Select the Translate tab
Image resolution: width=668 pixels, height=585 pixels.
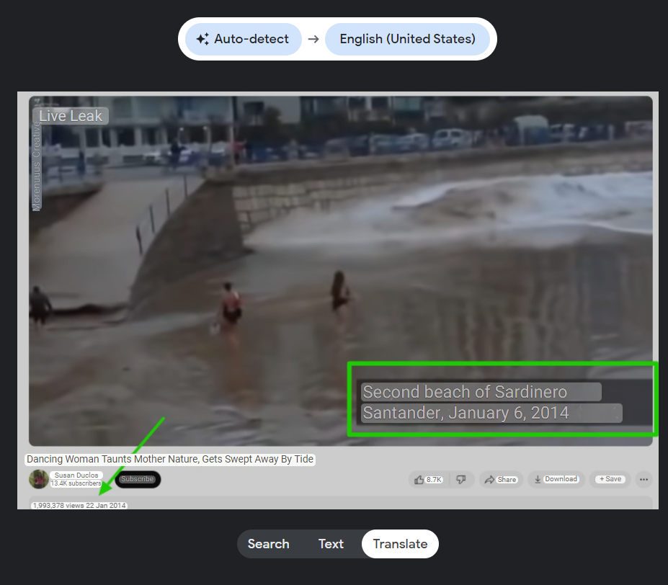(400, 544)
